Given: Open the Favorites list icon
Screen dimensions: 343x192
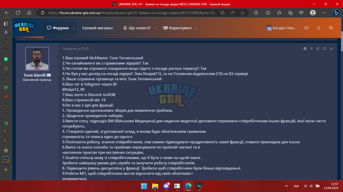Looking at the screenshot, I should pyautogui.click(x=279, y=13).
